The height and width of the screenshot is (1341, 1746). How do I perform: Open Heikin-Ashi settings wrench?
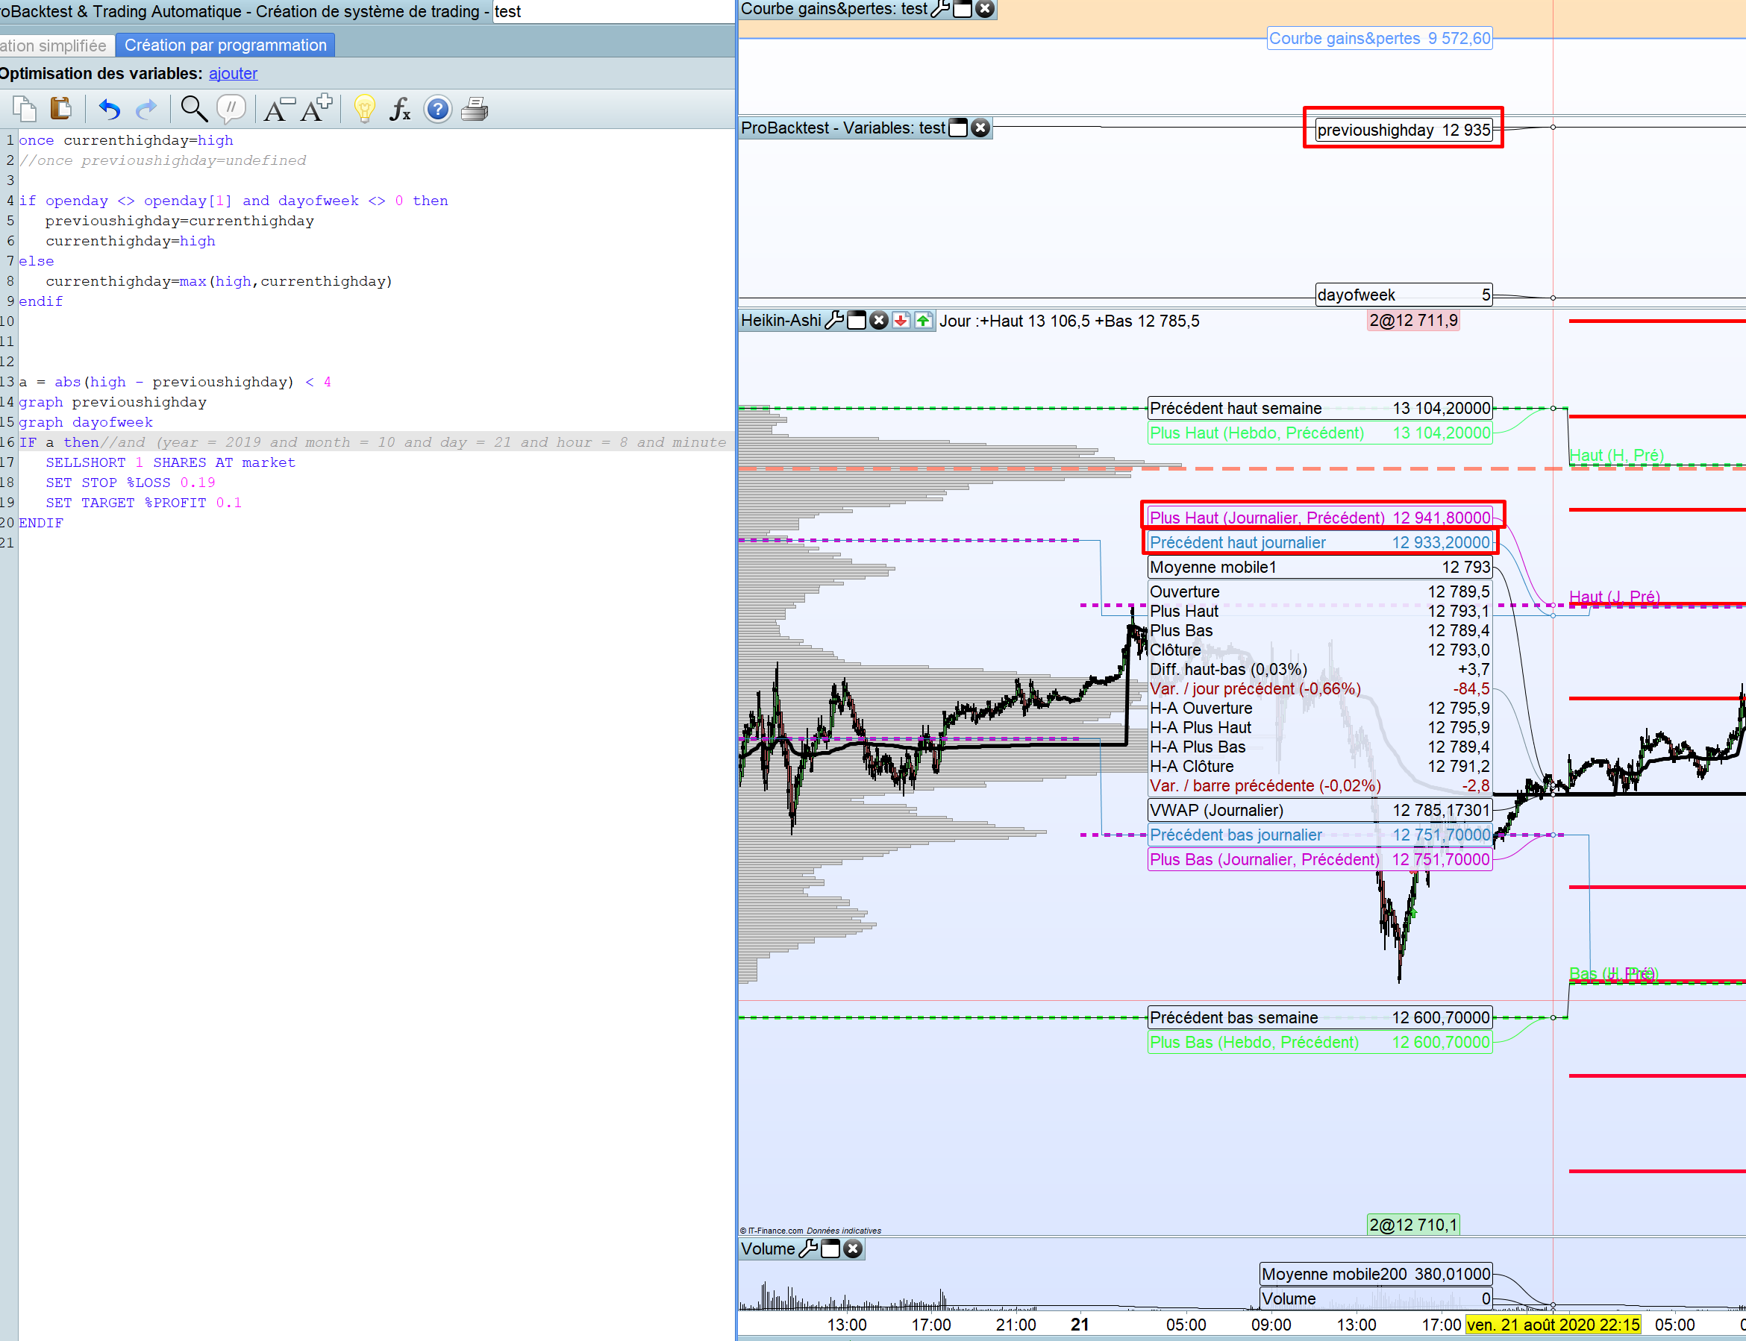pos(834,320)
